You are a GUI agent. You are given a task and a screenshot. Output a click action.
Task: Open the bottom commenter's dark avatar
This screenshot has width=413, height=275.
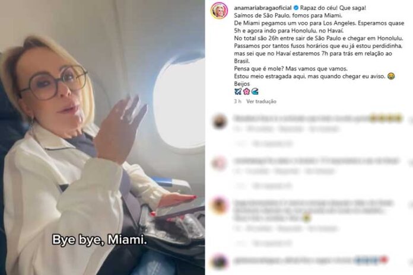point(220,262)
